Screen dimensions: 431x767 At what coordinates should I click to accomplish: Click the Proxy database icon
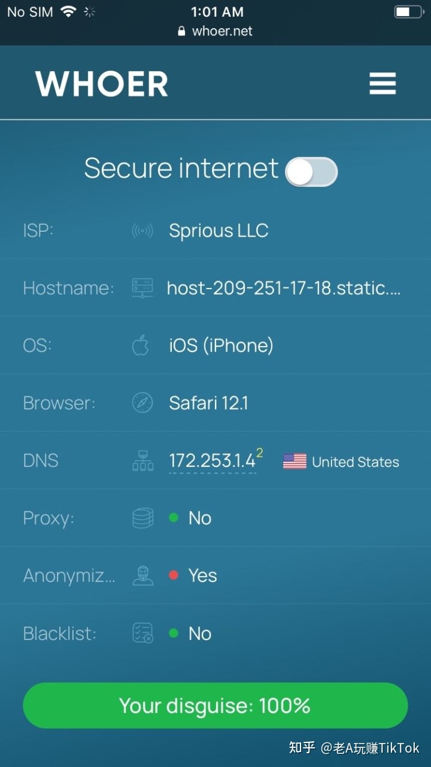point(142,518)
